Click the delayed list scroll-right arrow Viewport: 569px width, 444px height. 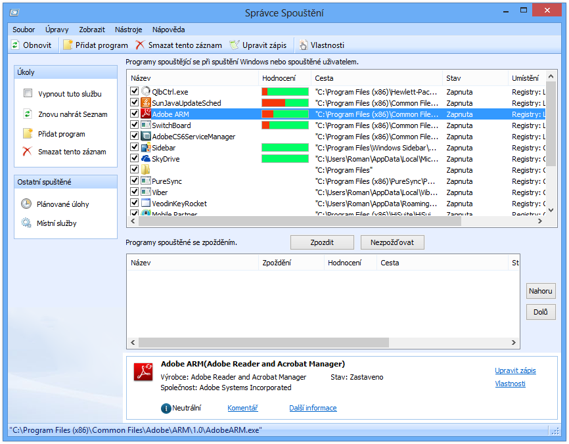point(513,342)
